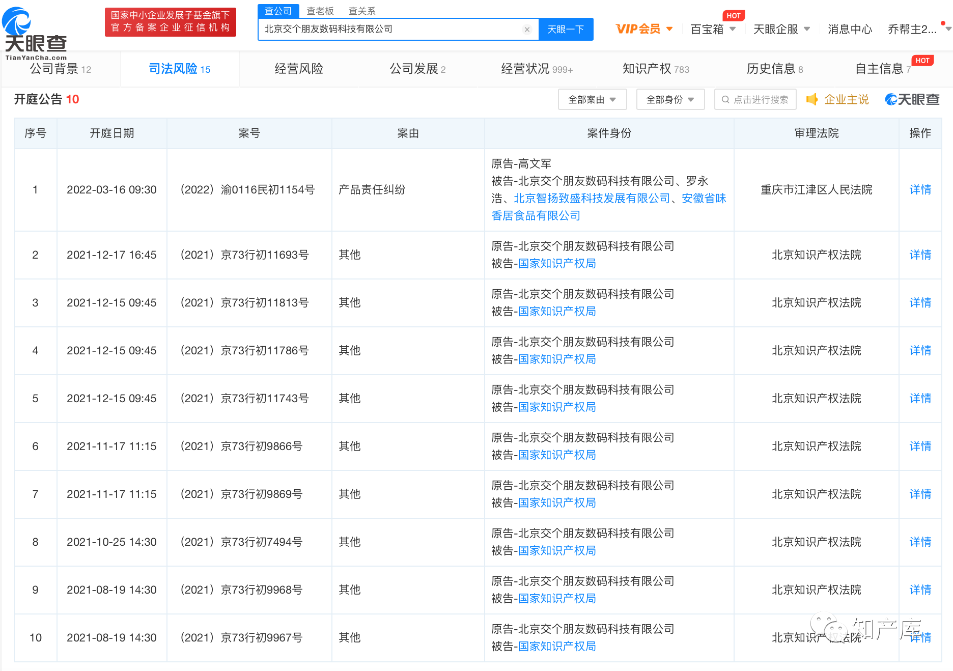Select the 查老板 search mode tab
Screen dimensions: 953x671
pos(320,11)
